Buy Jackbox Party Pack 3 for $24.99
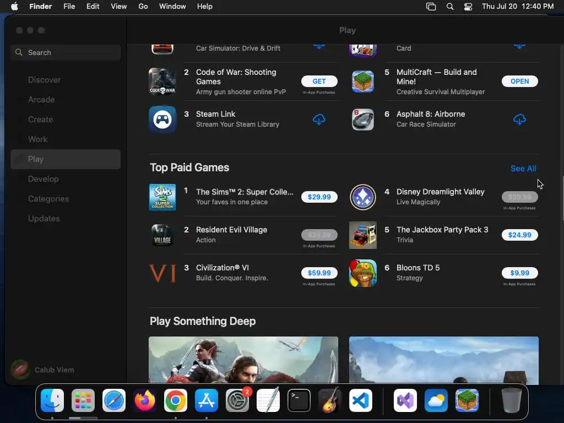This screenshot has width=564, height=423. click(520, 235)
